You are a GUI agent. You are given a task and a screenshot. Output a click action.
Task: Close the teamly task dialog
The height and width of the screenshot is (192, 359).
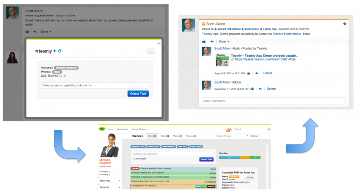point(159,43)
